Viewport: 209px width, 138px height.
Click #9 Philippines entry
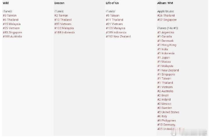167,120
